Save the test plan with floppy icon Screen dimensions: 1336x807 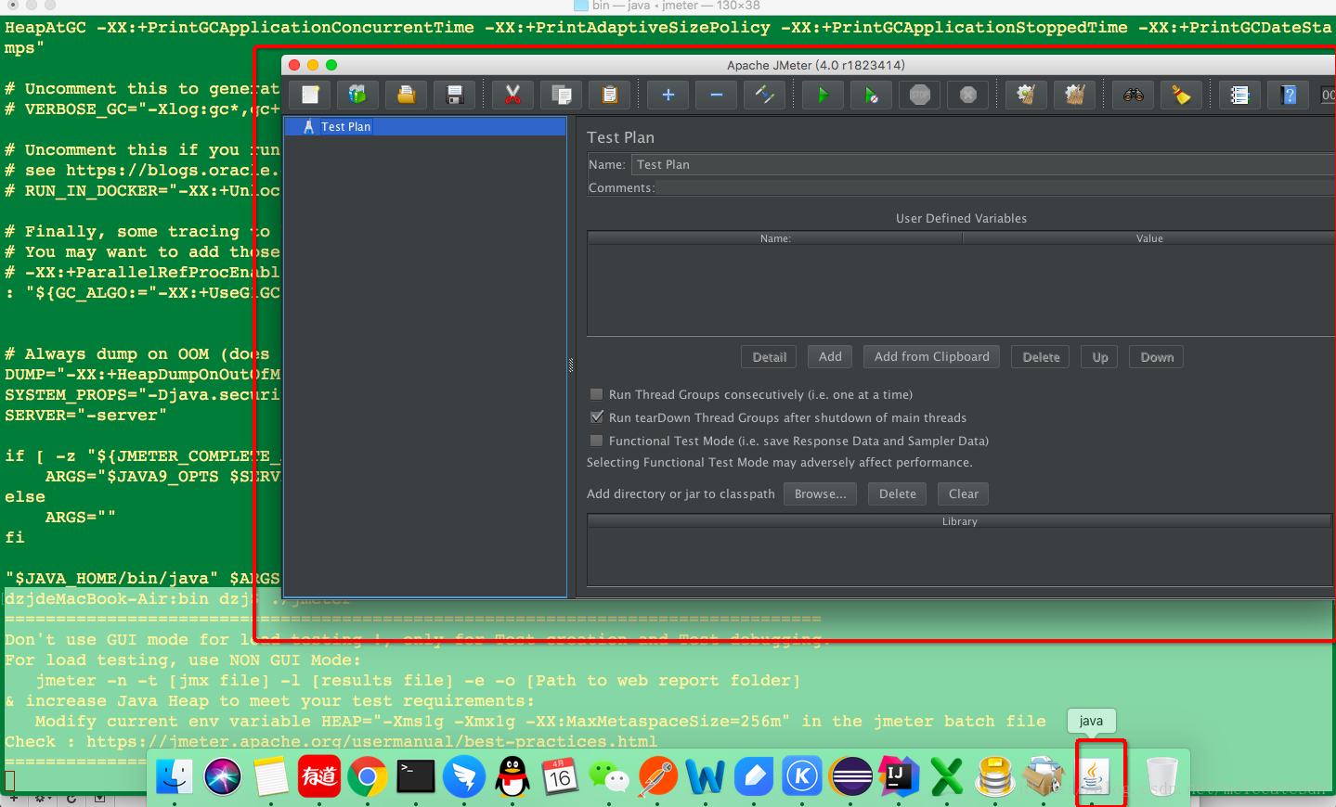454,95
